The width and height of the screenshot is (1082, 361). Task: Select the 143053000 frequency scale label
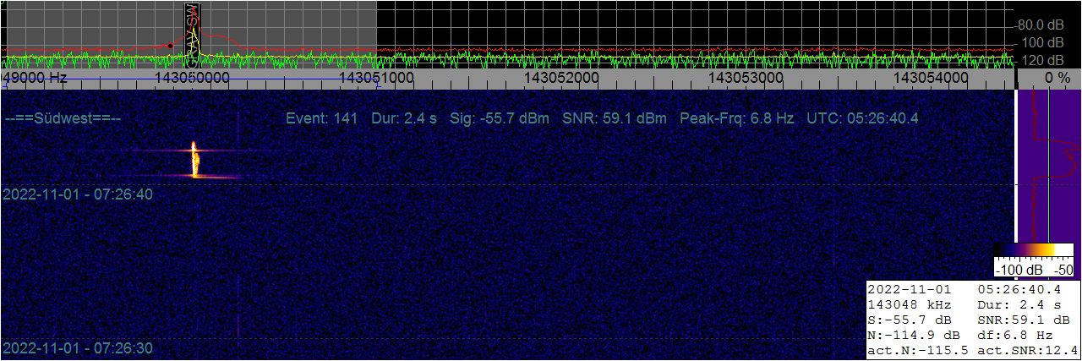pyautogui.click(x=746, y=77)
